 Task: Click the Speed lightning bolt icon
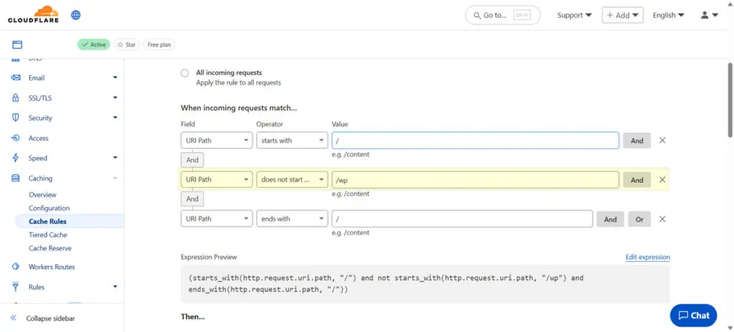tap(16, 158)
